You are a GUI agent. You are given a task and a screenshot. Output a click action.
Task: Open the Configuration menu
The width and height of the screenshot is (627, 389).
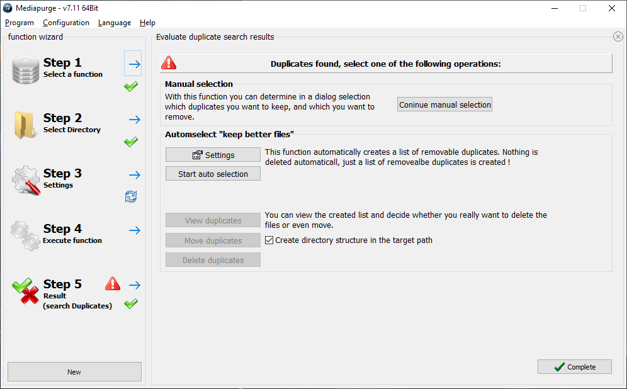[x=66, y=23]
